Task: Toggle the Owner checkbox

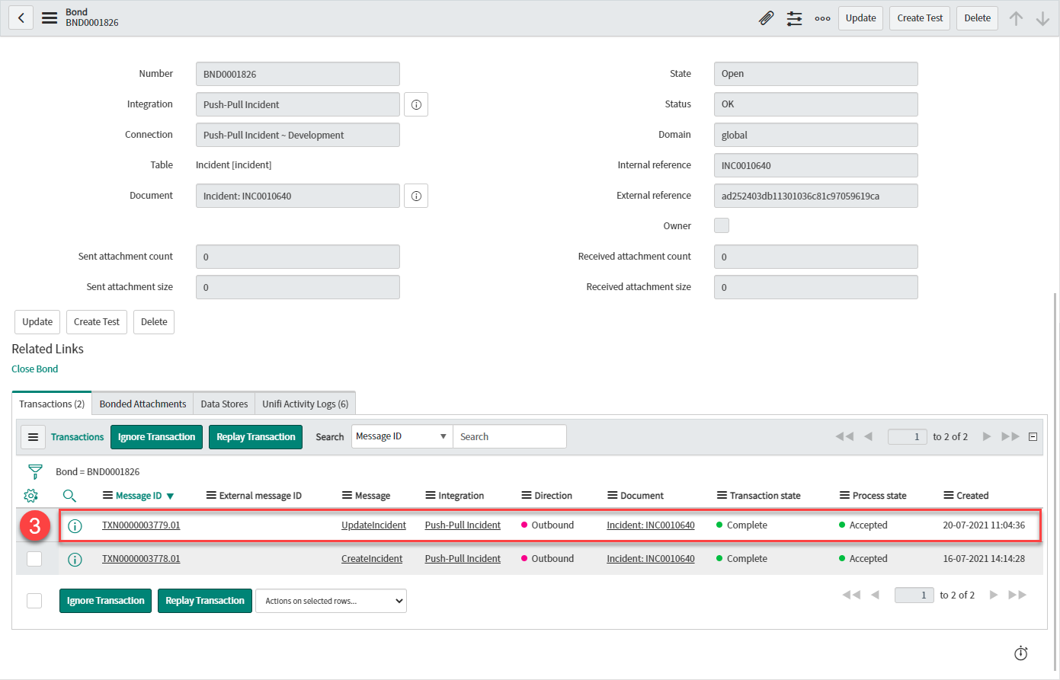Action: pyautogui.click(x=722, y=225)
